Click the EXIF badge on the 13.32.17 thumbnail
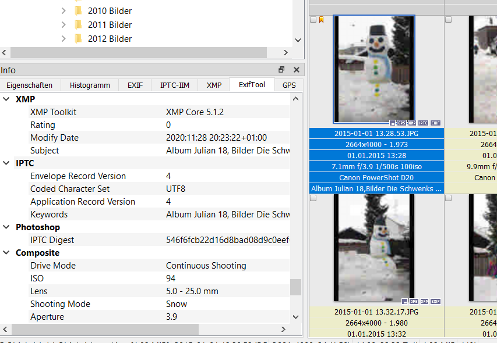 coord(435,302)
